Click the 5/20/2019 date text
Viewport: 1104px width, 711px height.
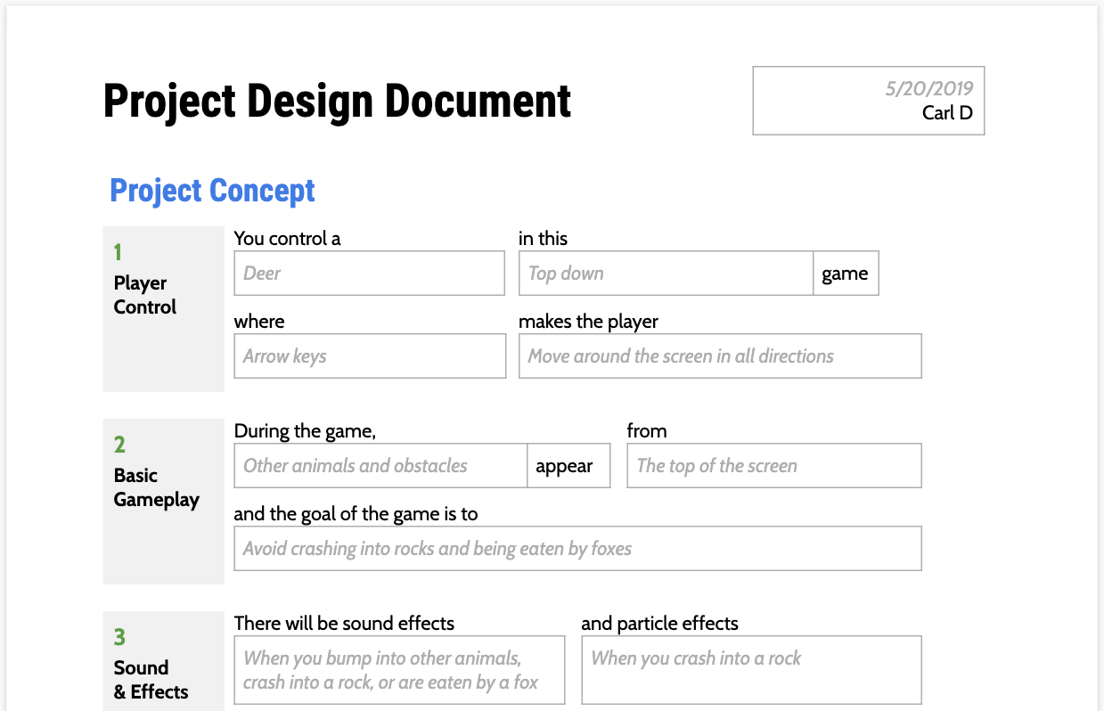click(928, 88)
